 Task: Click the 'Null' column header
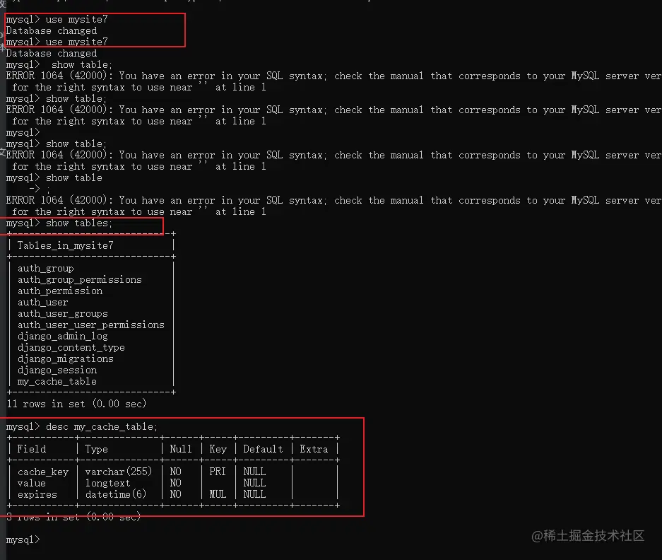(x=181, y=449)
